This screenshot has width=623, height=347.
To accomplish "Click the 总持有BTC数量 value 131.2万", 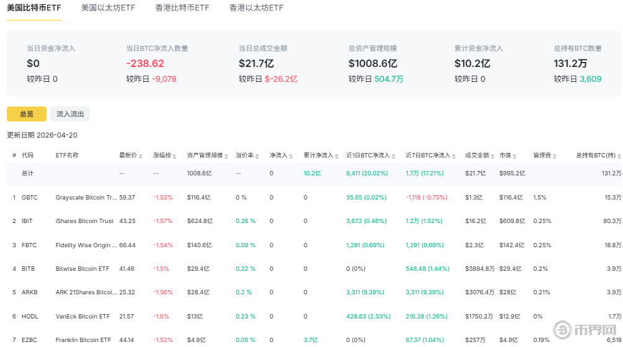I will (570, 64).
